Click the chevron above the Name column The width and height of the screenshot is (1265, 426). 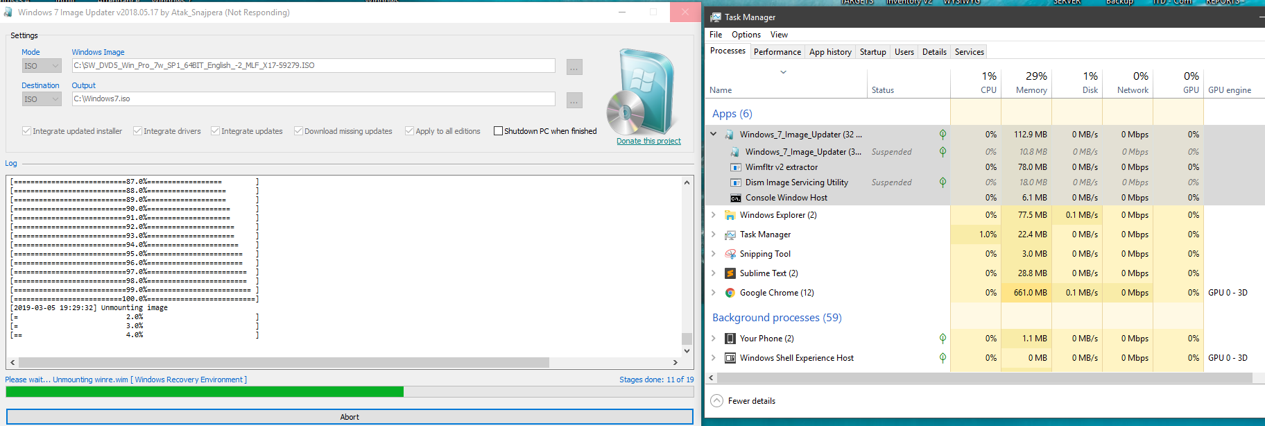783,71
